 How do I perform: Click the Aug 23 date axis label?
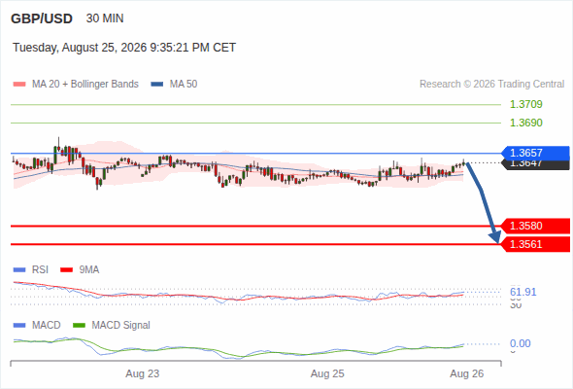143,373
